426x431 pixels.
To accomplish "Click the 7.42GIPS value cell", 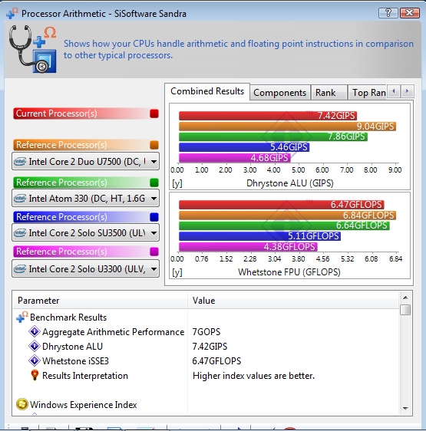I will [210, 347].
